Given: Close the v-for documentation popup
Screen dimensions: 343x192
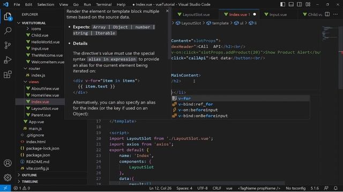Looking at the screenshot, I should point(167,11).
